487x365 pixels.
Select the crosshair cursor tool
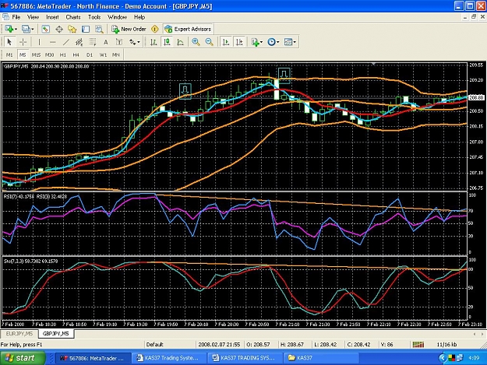[x=23, y=42]
